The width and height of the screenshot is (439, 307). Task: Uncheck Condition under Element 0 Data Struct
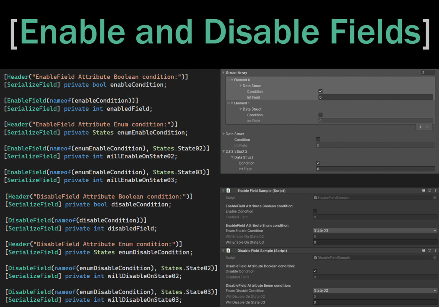[x=320, y=91]
